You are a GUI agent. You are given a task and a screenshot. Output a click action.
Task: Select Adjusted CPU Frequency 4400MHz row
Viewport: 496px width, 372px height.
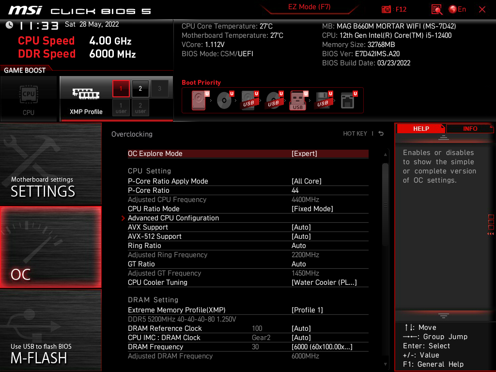(248, 200)
